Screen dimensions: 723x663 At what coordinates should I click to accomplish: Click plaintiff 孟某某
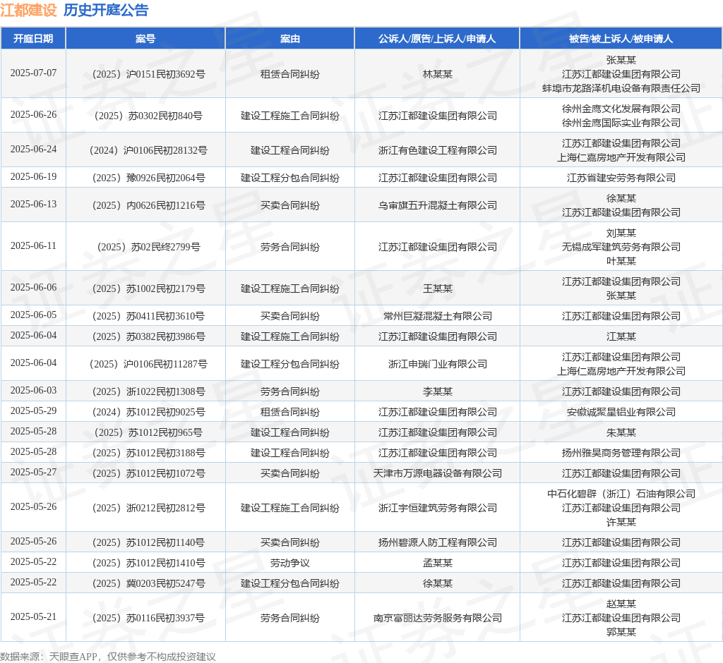point(438,563)
